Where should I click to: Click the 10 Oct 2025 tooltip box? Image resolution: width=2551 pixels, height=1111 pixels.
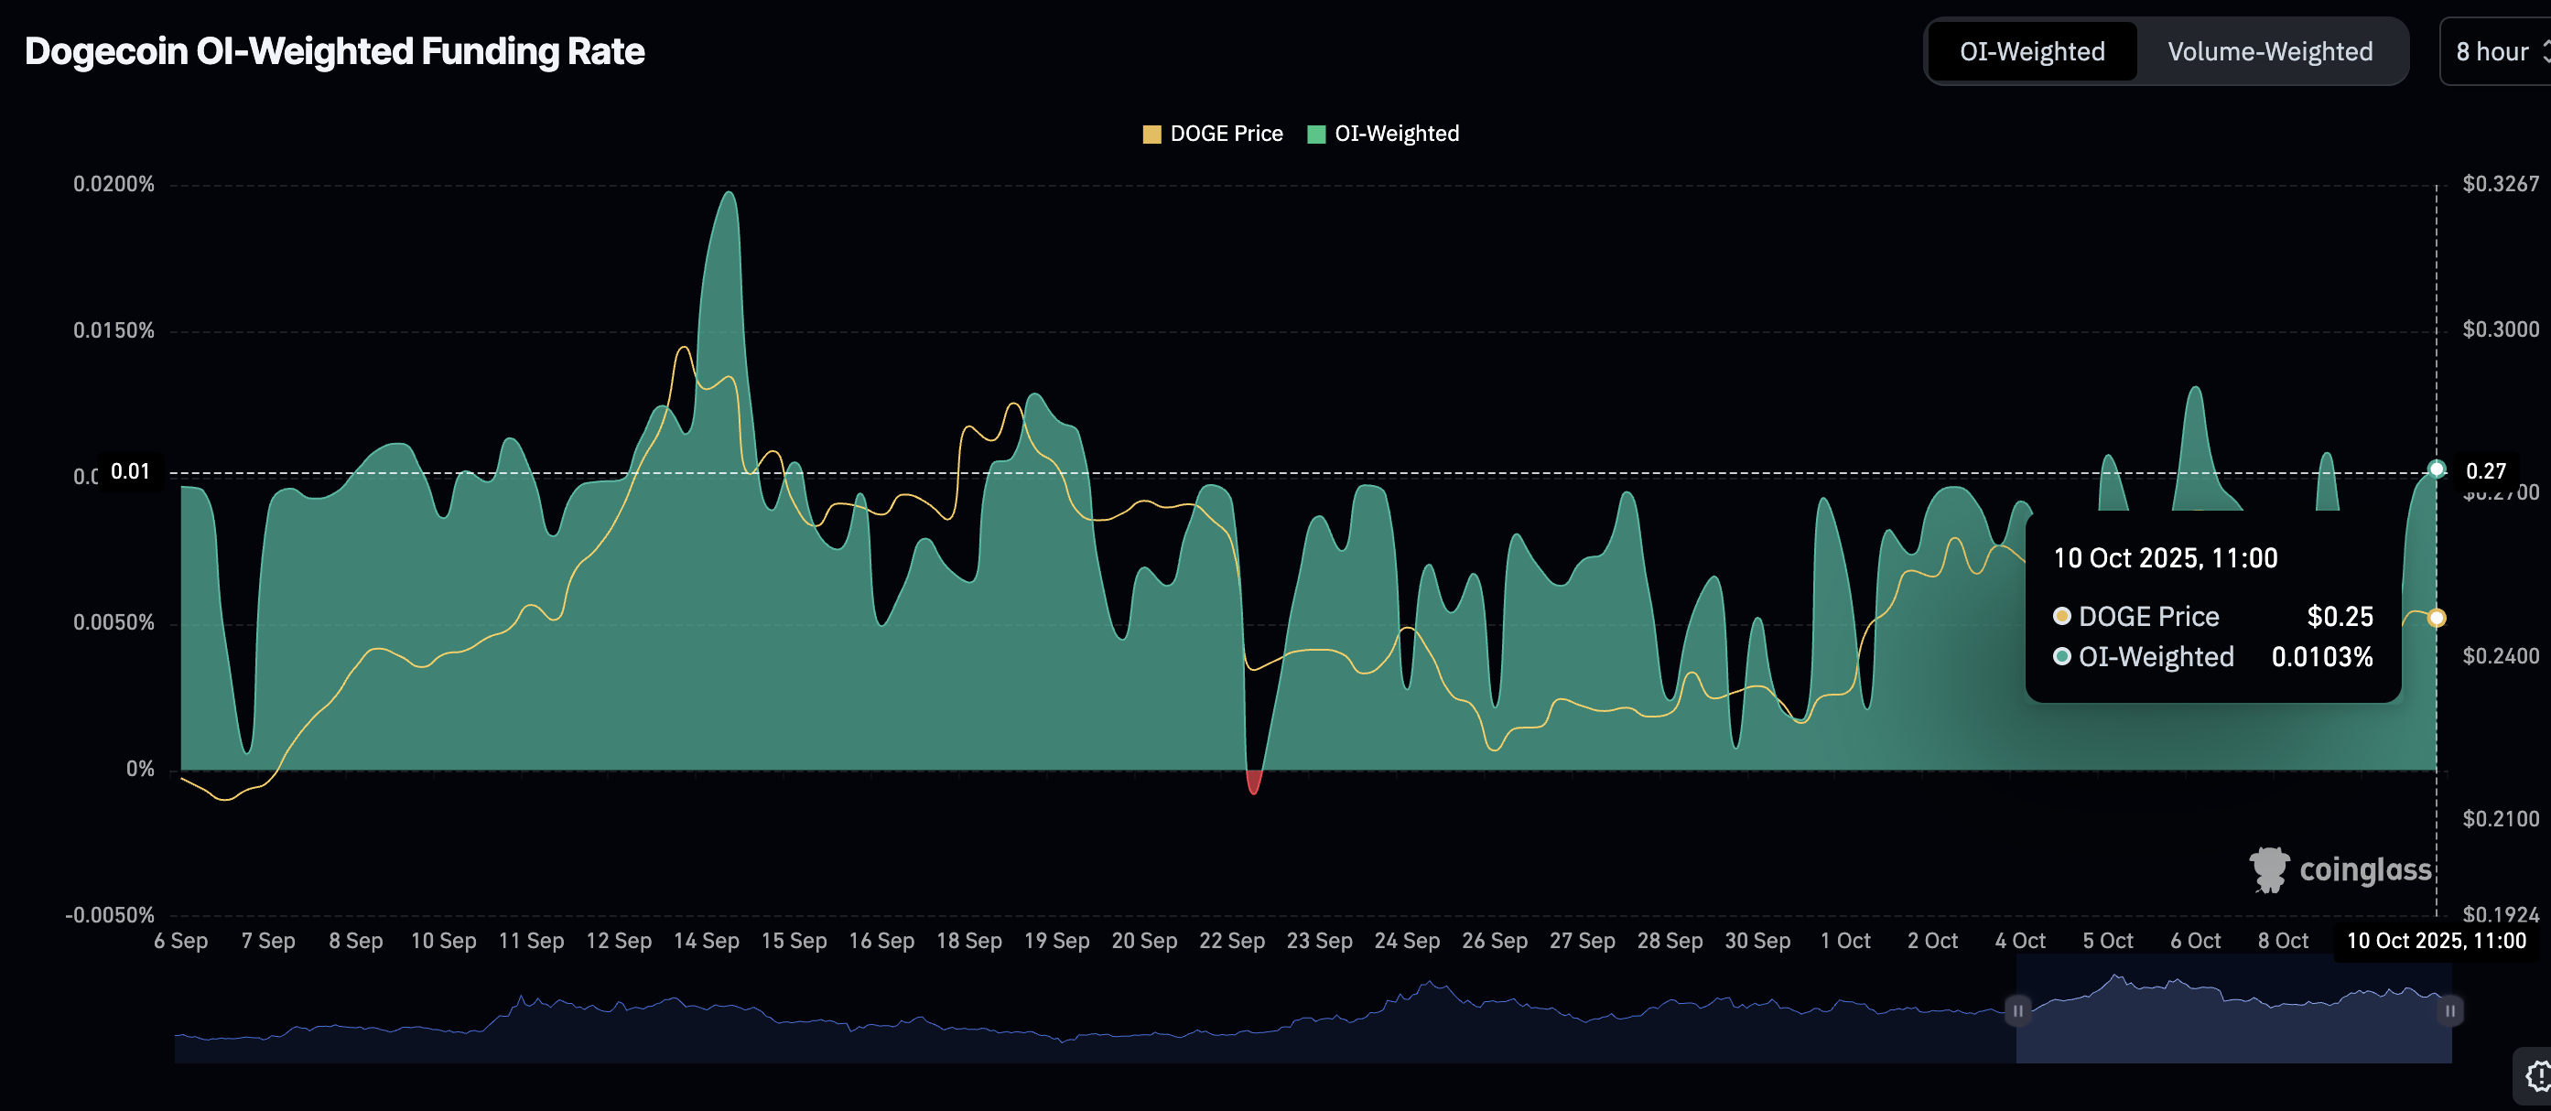point(2212,609)
